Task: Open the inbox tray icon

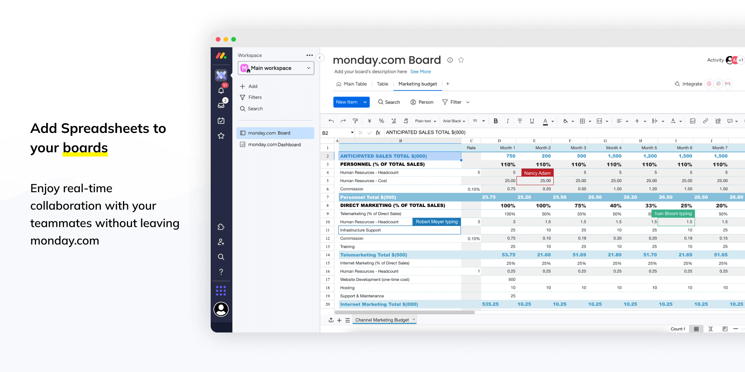Action: (221, 105)
